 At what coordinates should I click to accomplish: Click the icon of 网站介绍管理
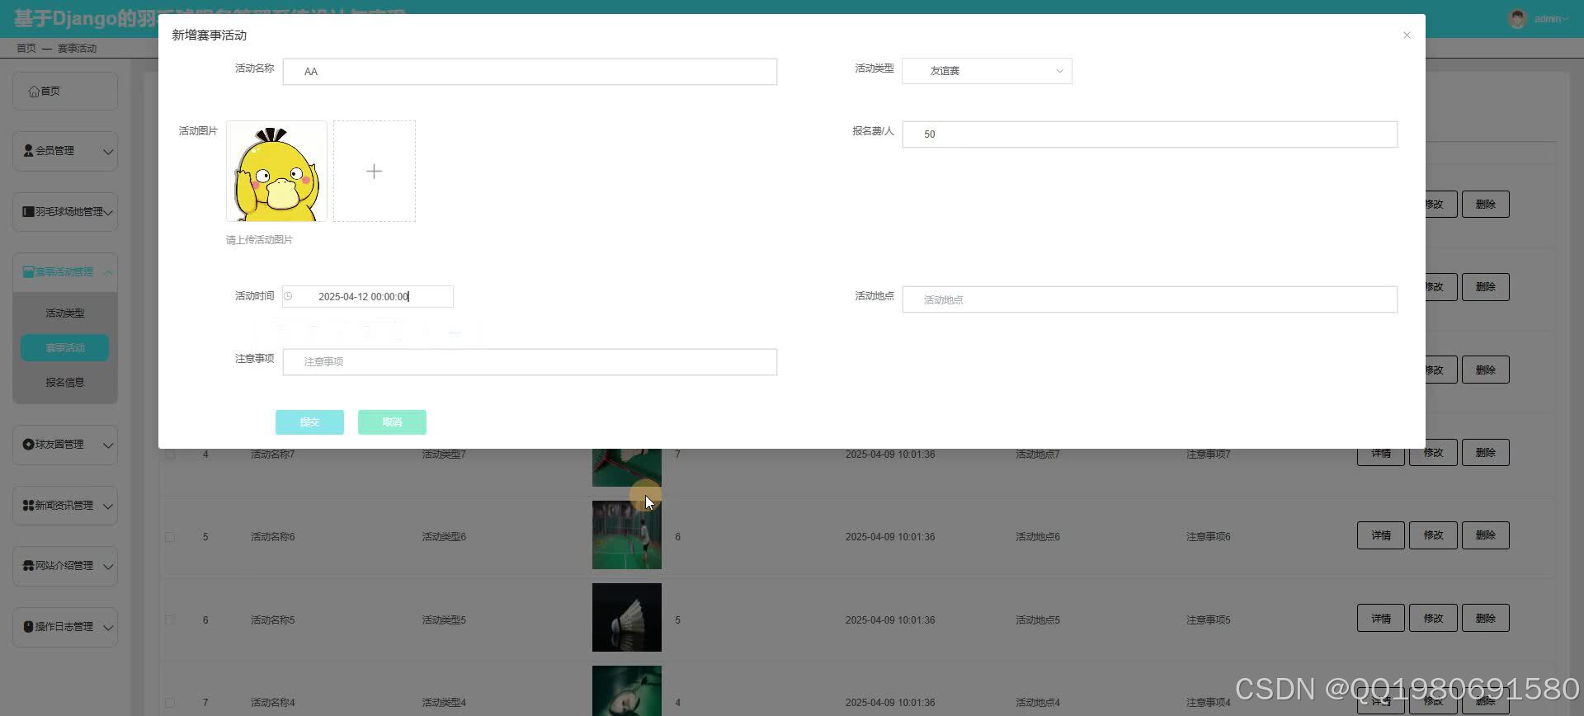[28, 566]
